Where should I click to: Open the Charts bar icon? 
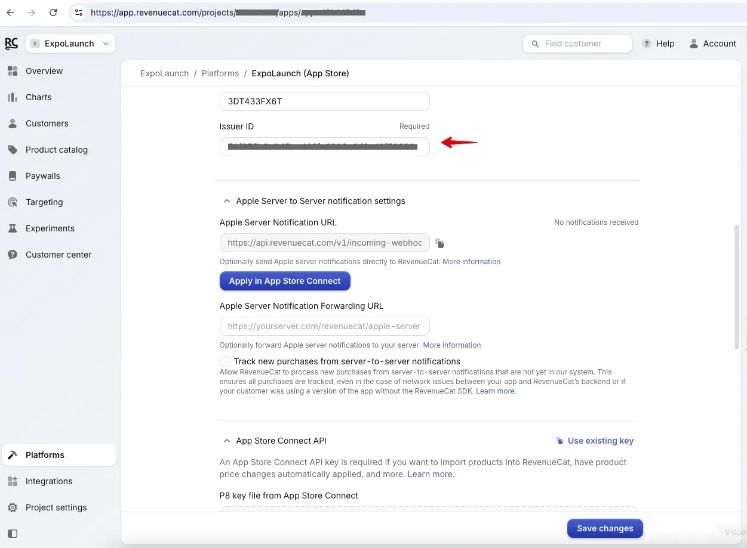pyautogui.click(x=13, y=97)
